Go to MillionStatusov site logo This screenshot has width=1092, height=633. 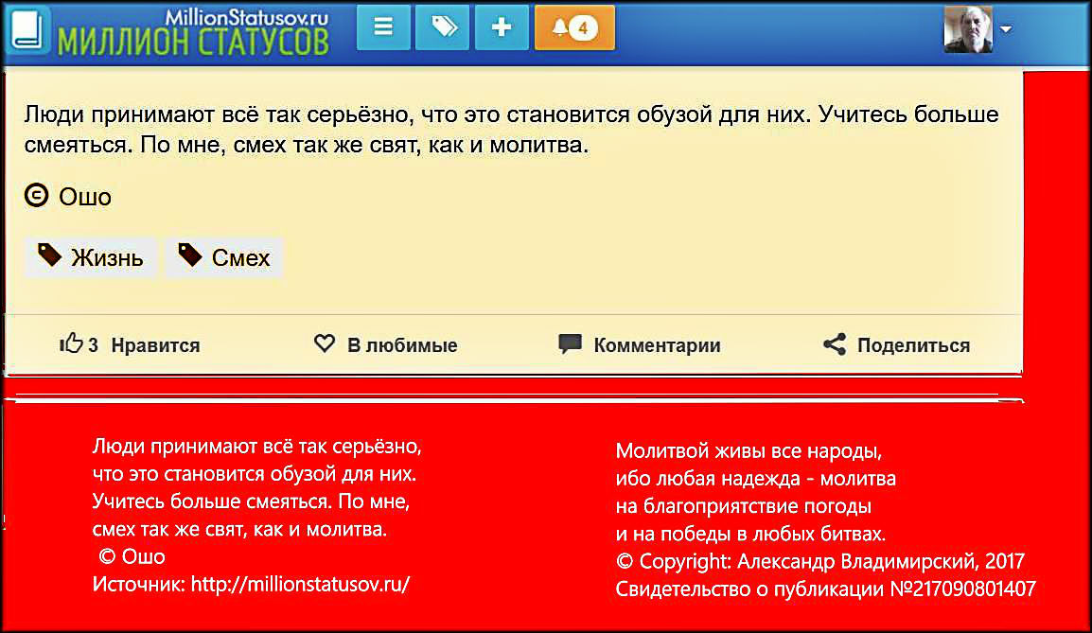pos(193,32)
